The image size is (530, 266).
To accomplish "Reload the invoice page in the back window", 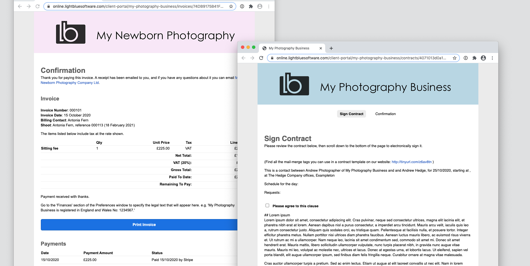I will click(38, 6).
